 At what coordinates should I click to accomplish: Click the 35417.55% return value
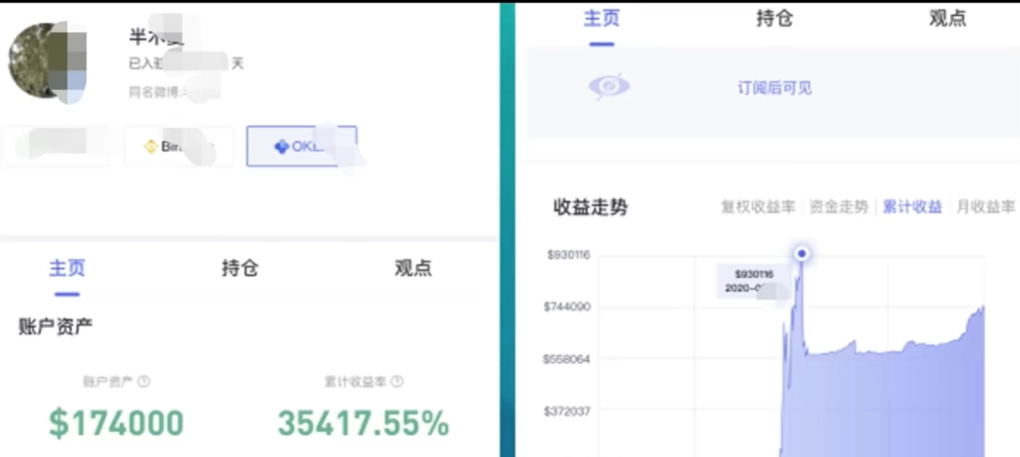click(364, 423)
